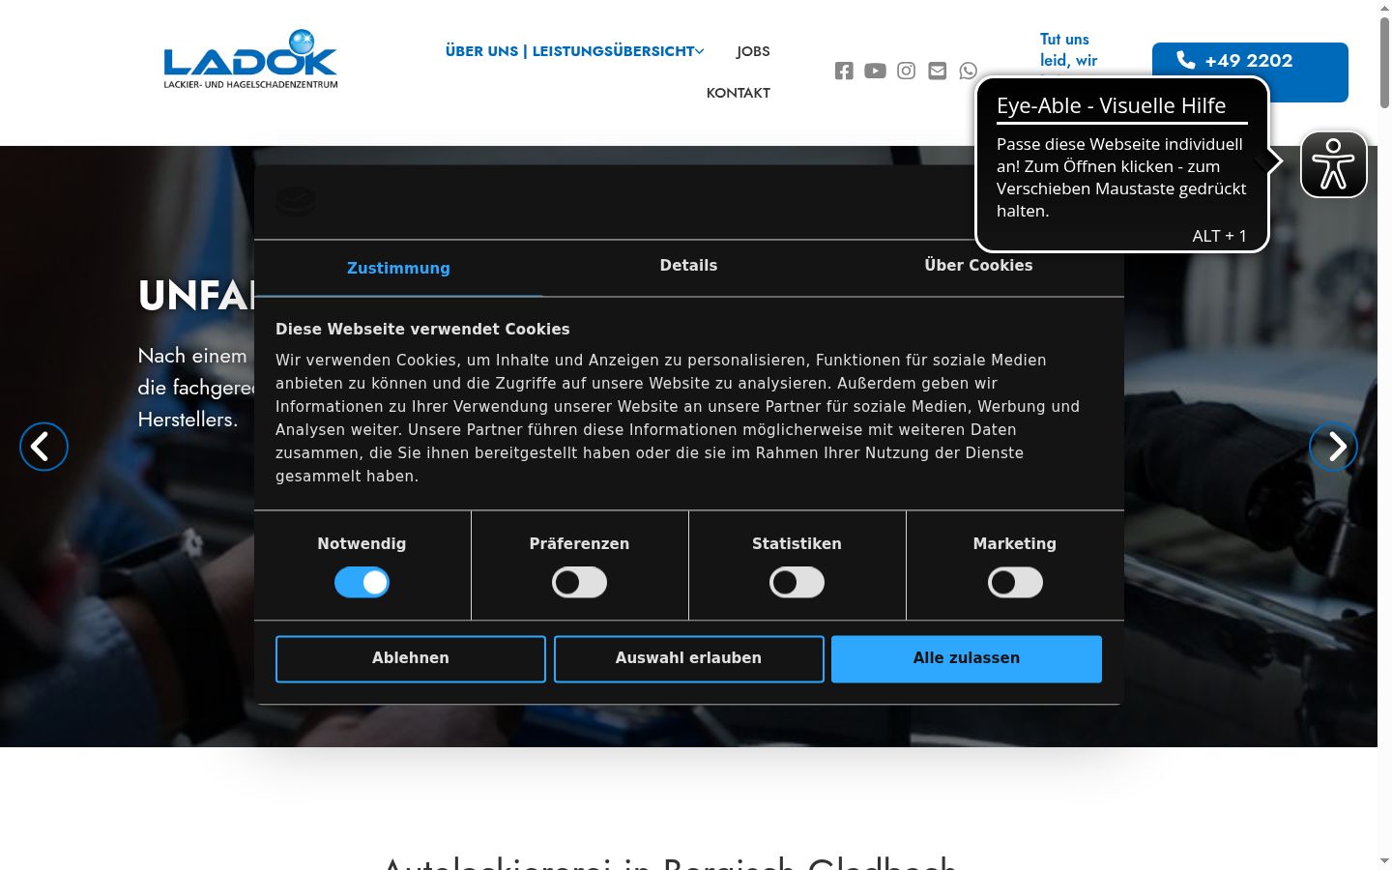Click the Auswahl erlauben button
1392x870 pixels.
[688, 658]
